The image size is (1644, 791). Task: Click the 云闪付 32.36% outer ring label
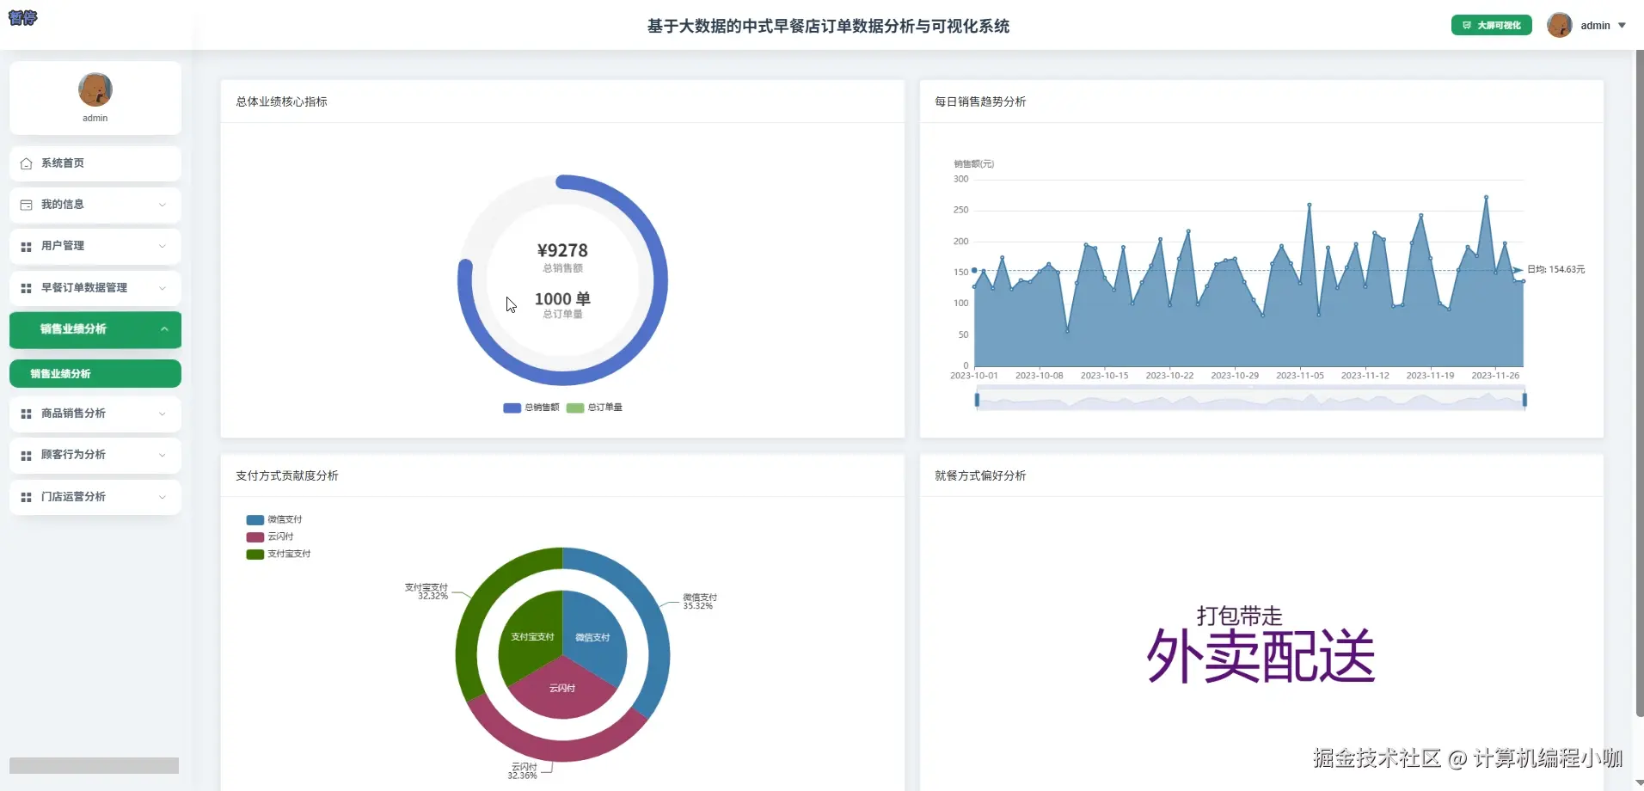click(x=523, y=771)
